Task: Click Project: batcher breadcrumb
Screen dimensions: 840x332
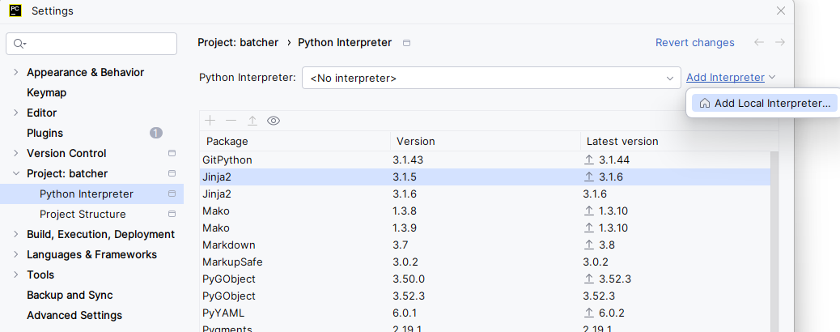Action: pos(238,42)
